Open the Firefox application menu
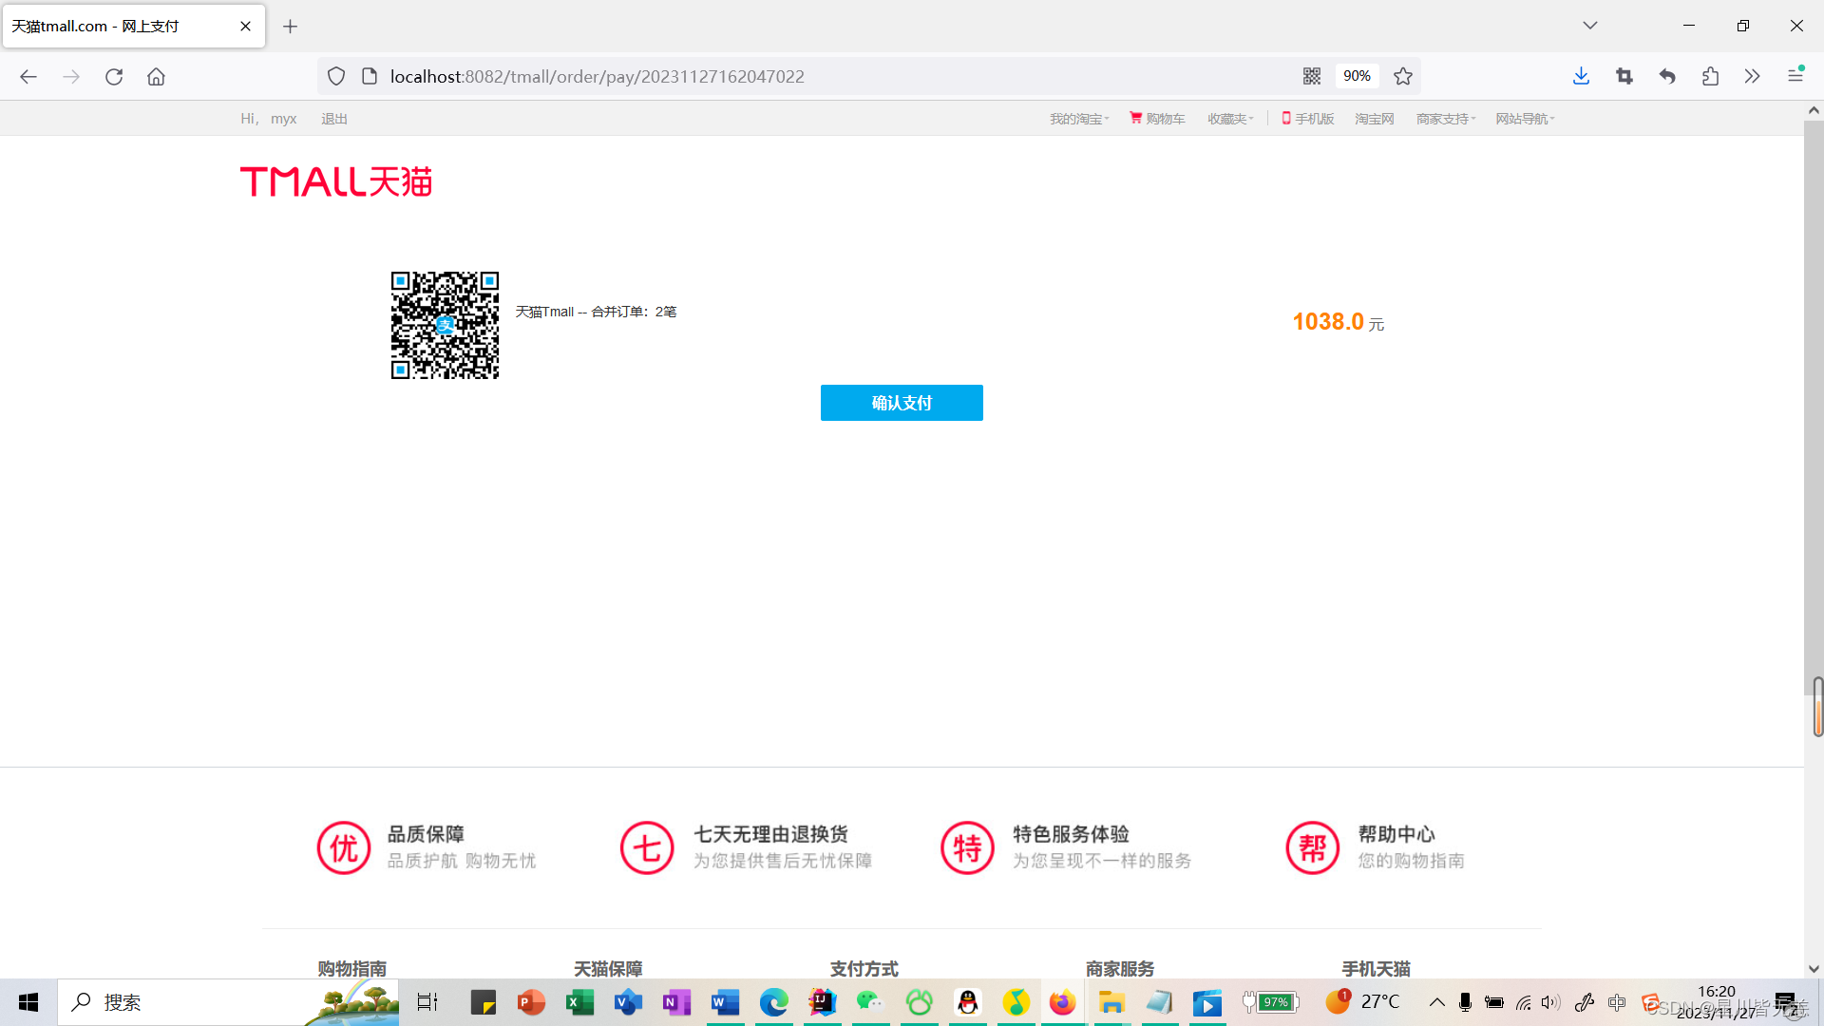The width and height of the screenshot is (1824, 1026). (x=1795, y=76)
